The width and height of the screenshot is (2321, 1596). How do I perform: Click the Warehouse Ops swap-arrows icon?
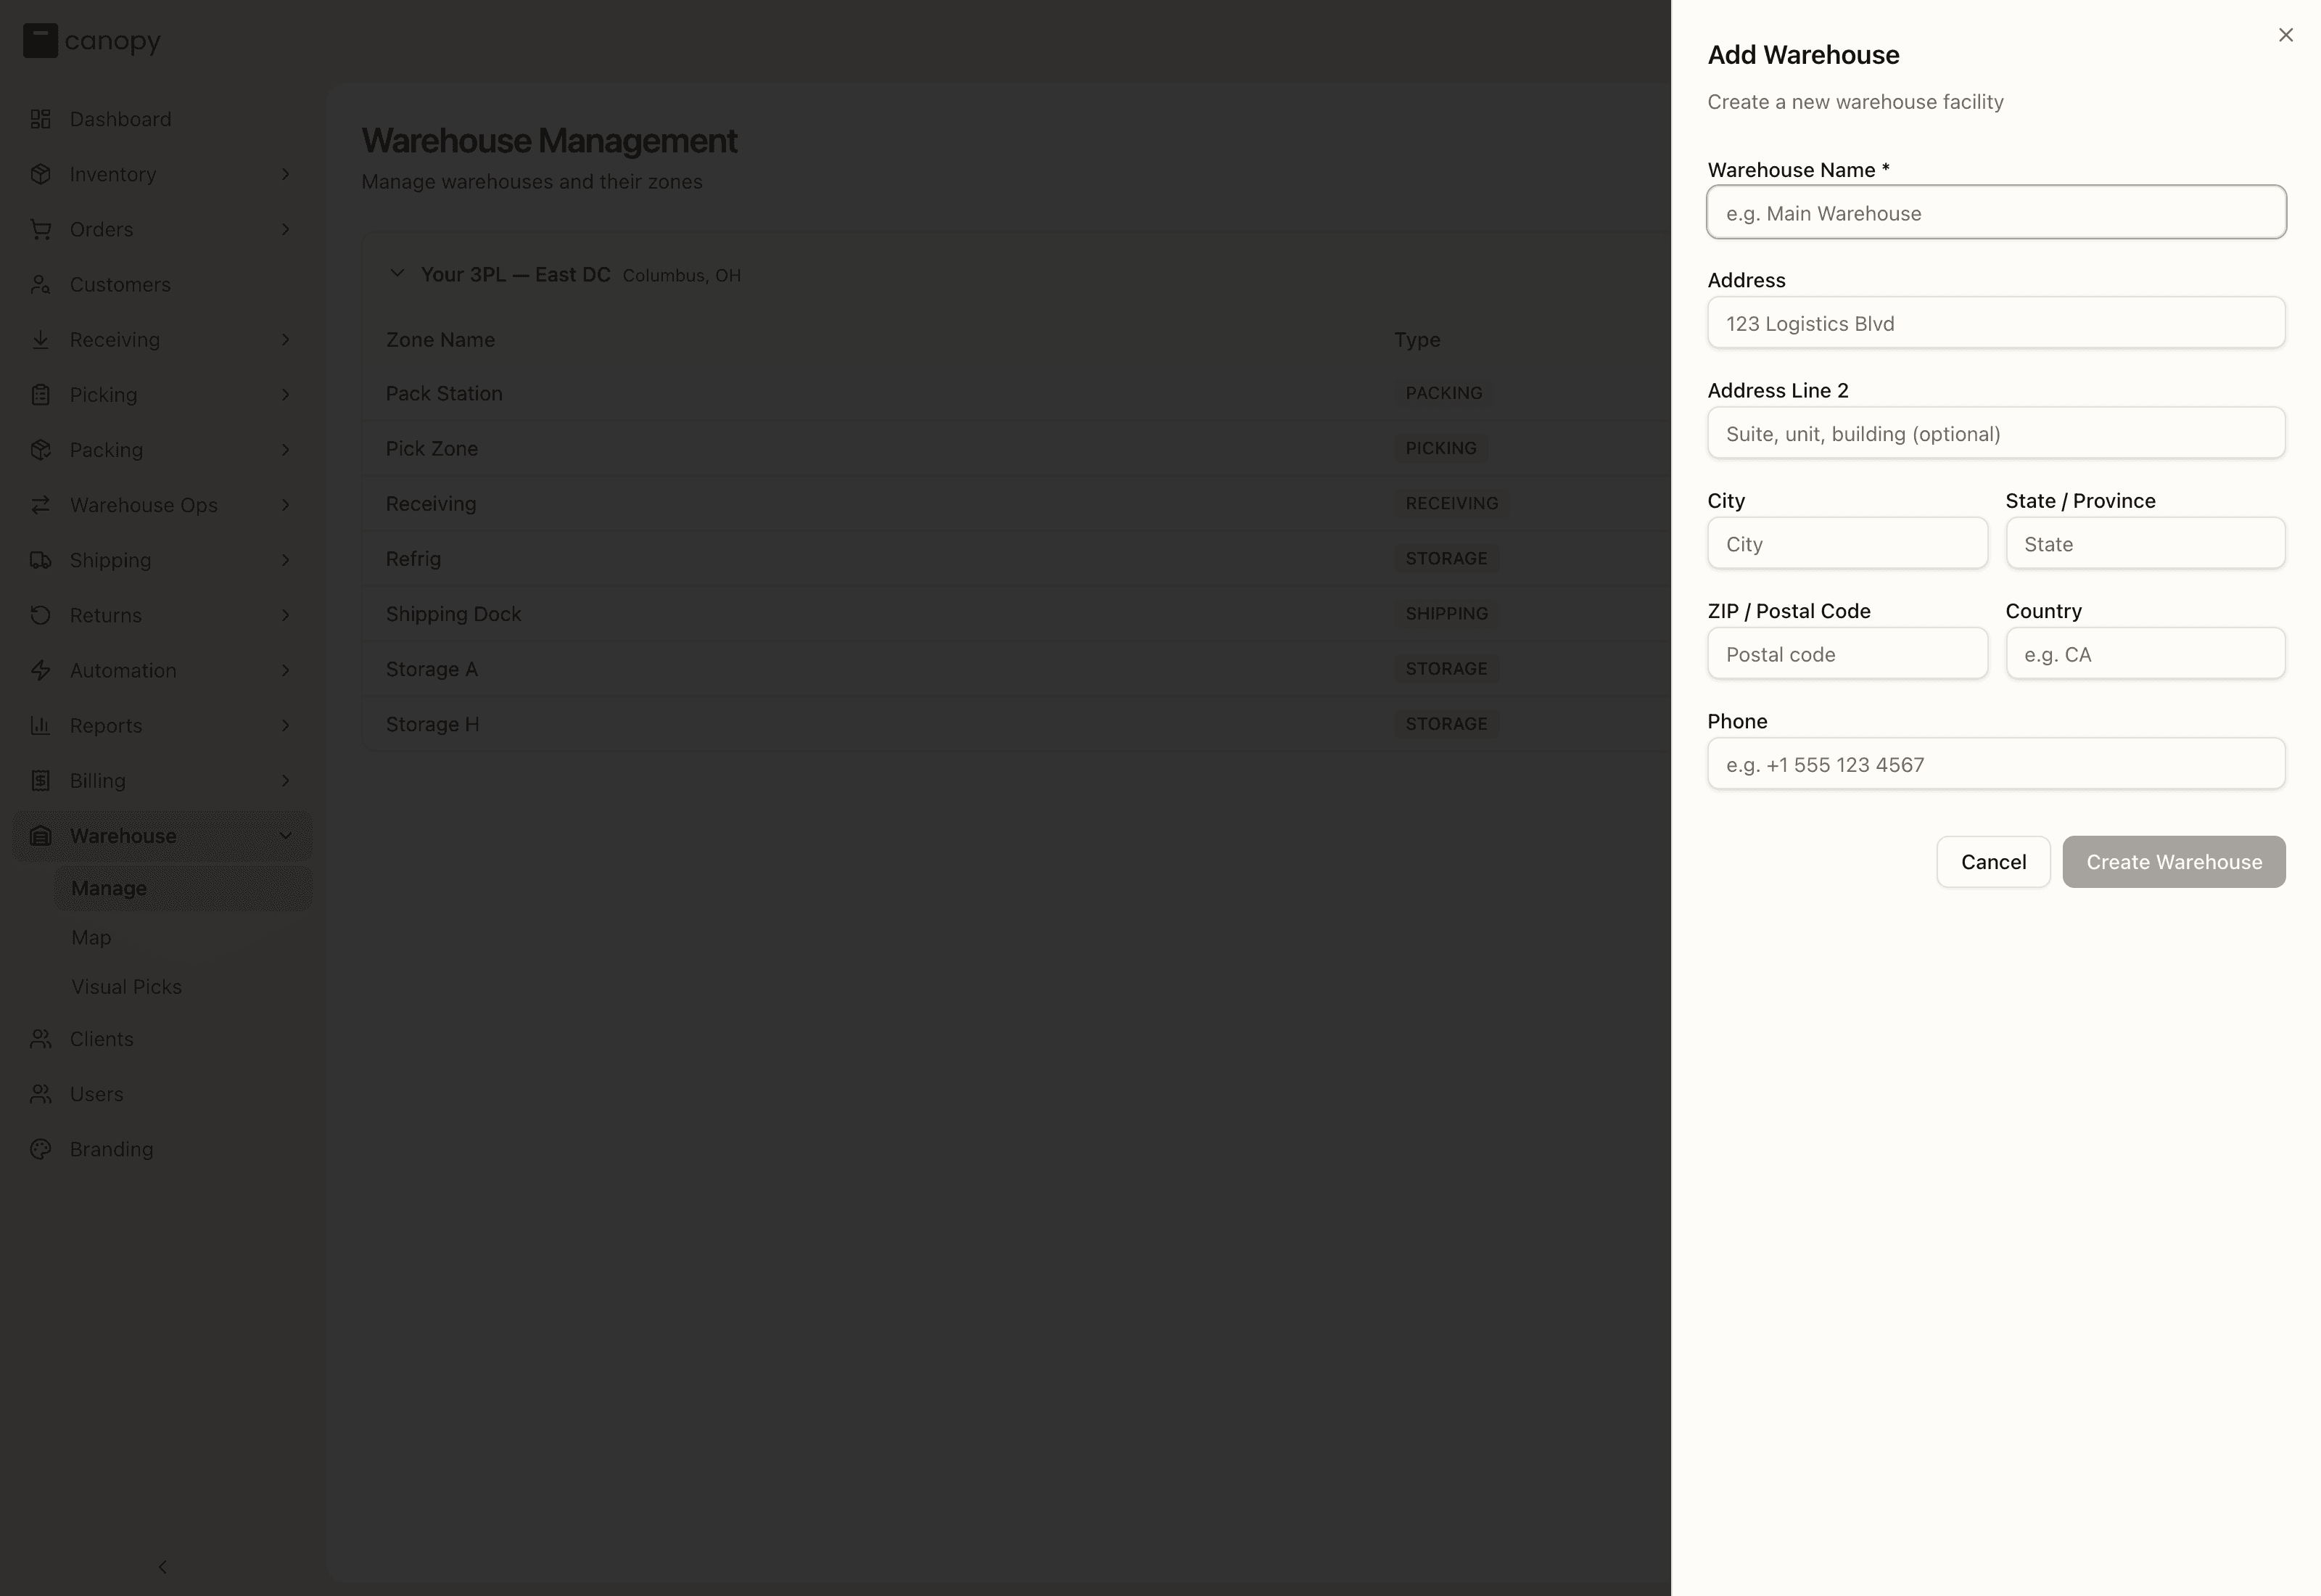point(40,504)
